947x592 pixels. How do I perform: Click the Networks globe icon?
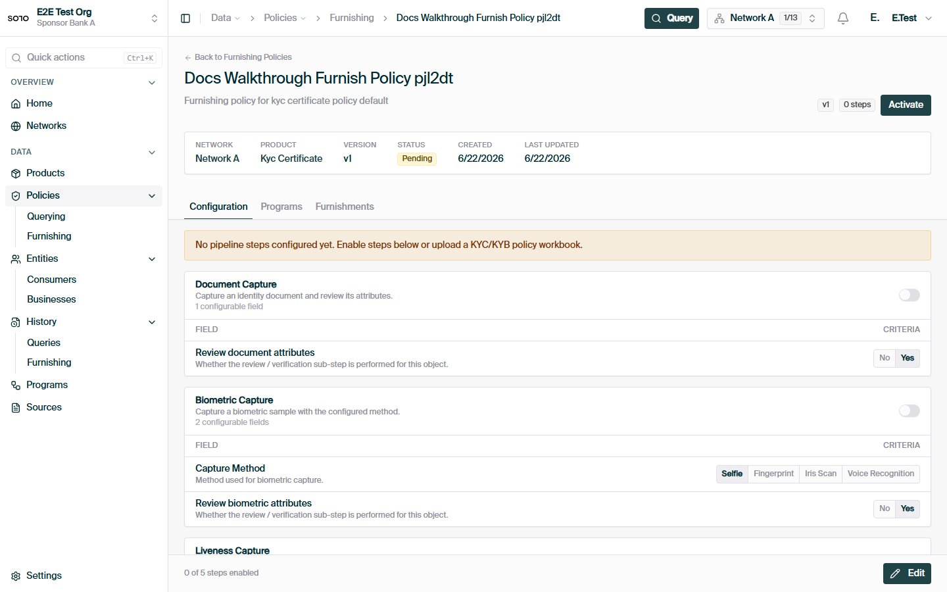16,126
